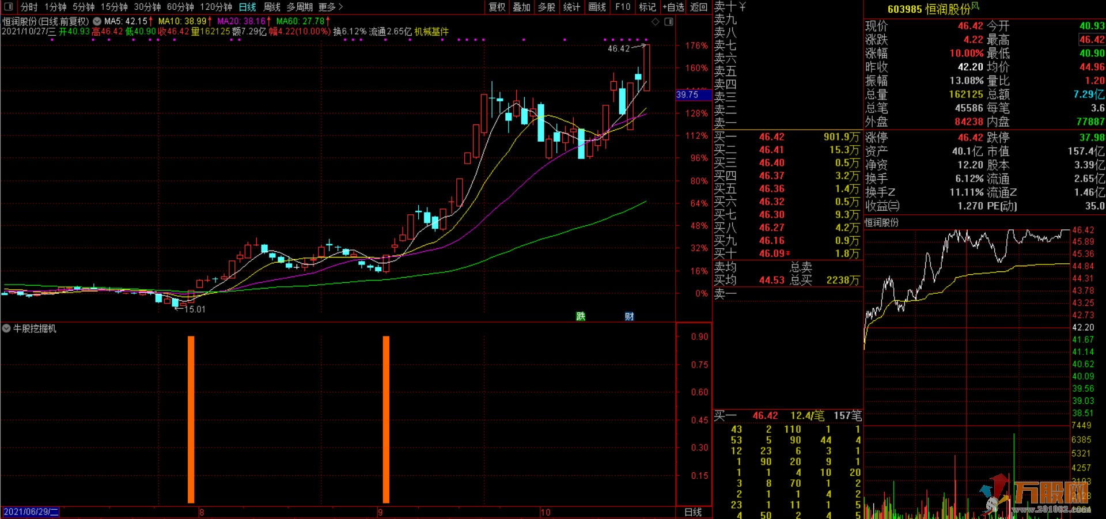Select the 30分钟 period tab
The image size is (1106, 519).
[147, 7]
